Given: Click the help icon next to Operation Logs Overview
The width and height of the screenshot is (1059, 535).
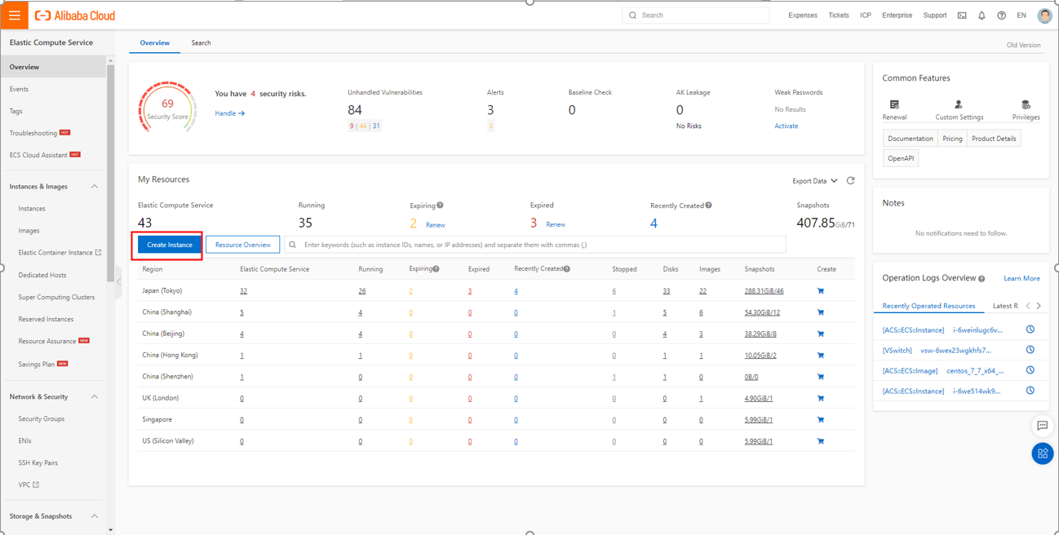Looking at the screenshot, I should click(x=981, y=279).
